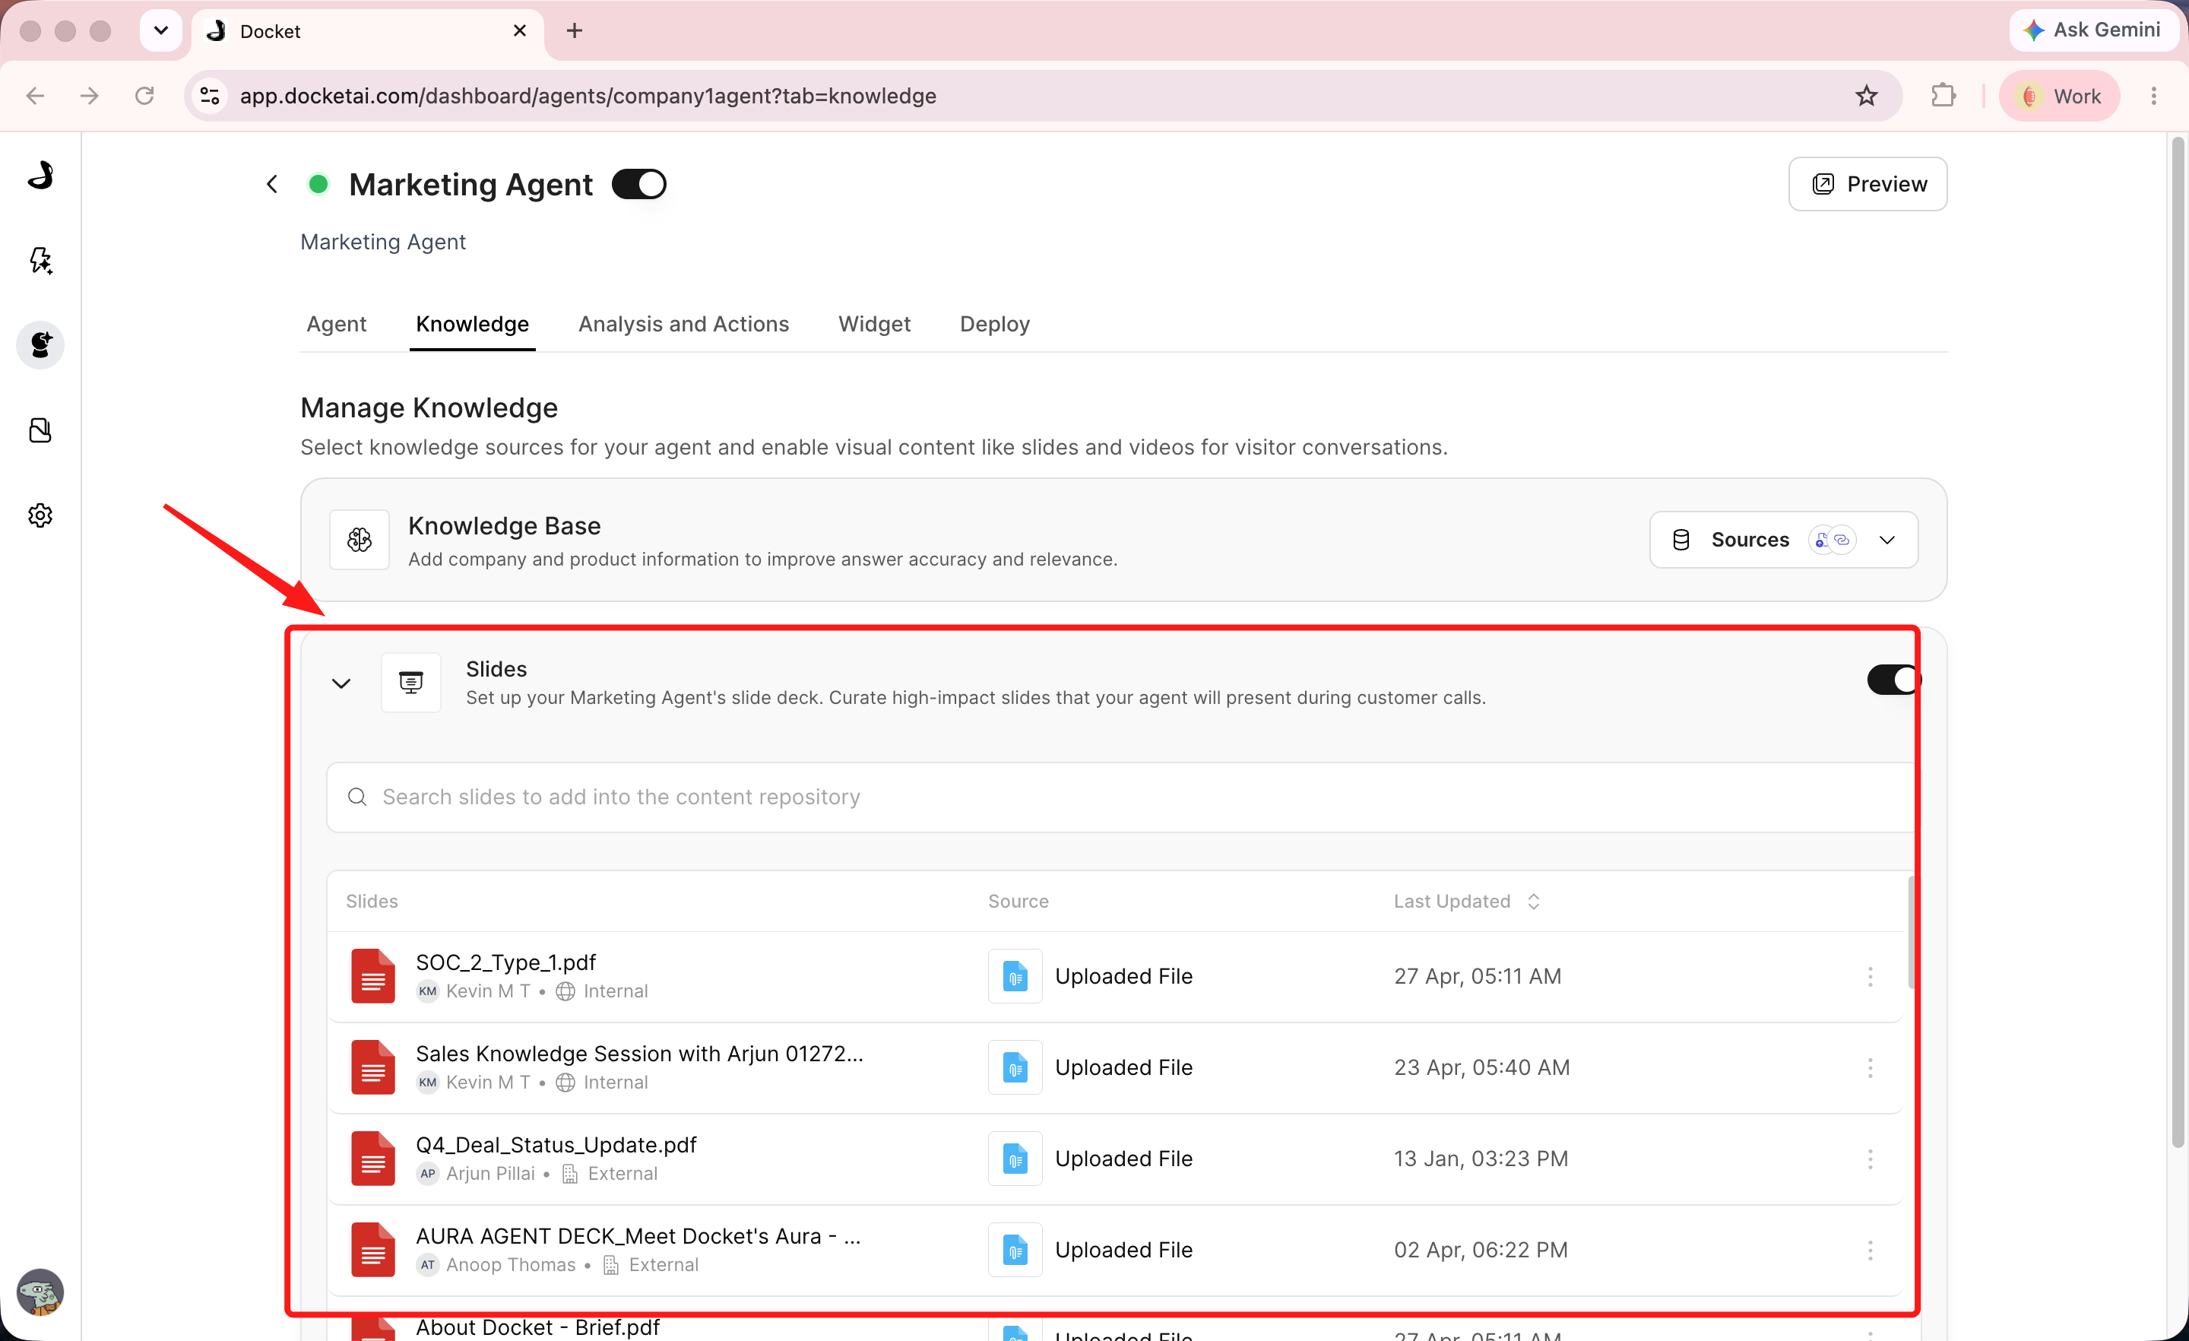Viewport: 2189px width, 1341px height.
Task: Click the 02 Apr, 06:22 PM date
Action: [x=1481, y=1250]
